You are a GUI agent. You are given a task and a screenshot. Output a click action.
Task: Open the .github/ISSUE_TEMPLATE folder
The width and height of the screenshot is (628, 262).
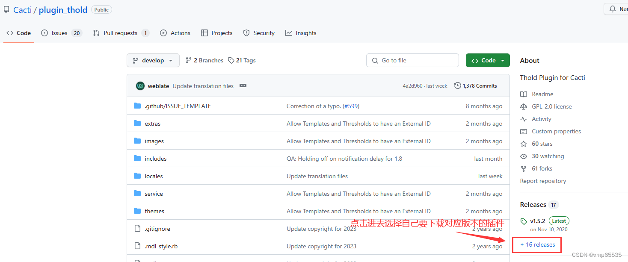[x=178, y=106]
